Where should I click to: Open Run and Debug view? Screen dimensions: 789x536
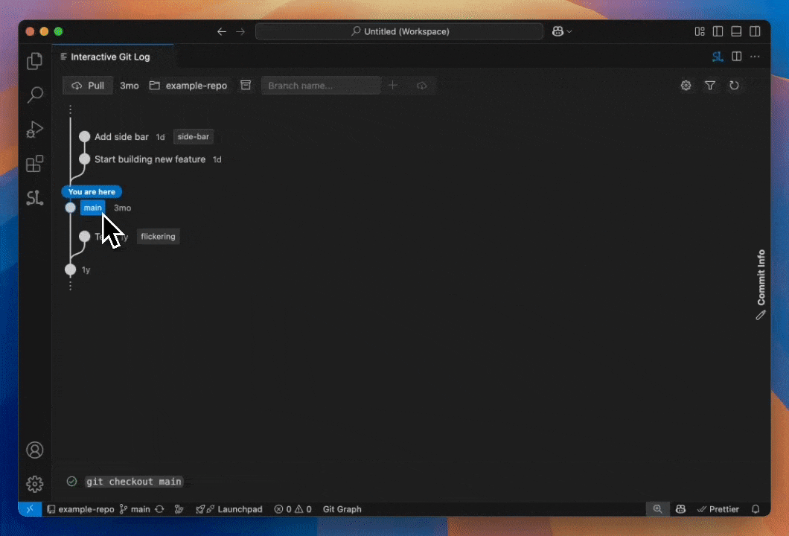35,129
